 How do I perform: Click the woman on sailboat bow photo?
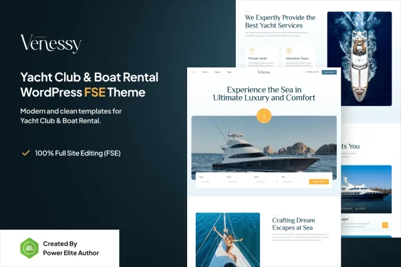point(228,240)
